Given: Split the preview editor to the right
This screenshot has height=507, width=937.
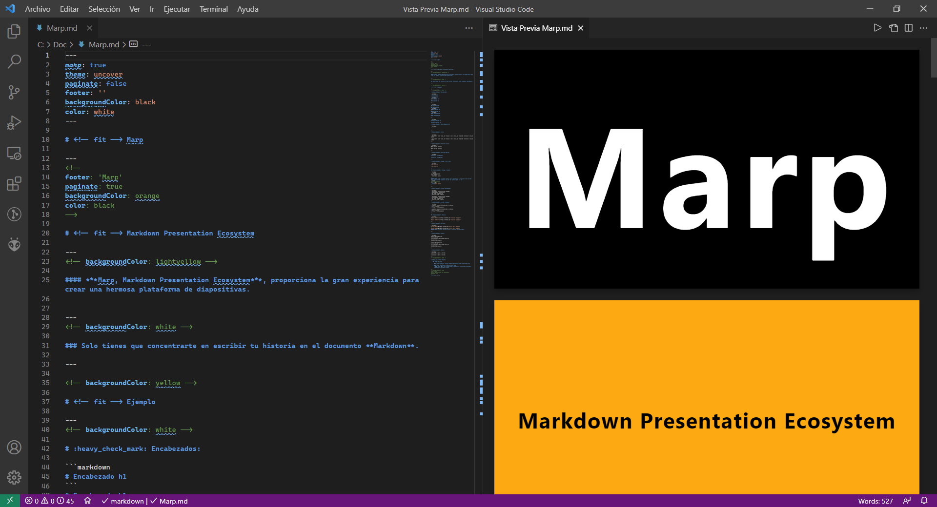Looking at the screenshot, I should coord(908,28).
